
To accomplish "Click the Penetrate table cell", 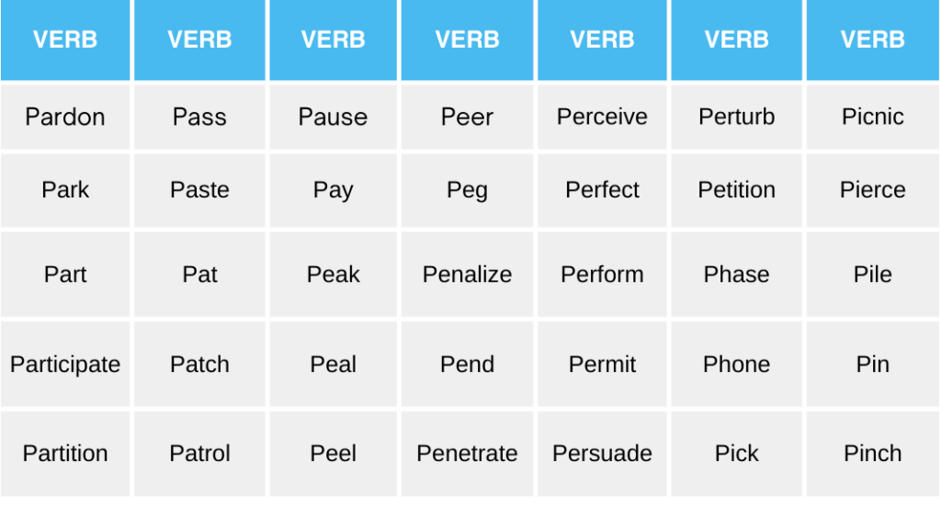I will pos(467,453).
